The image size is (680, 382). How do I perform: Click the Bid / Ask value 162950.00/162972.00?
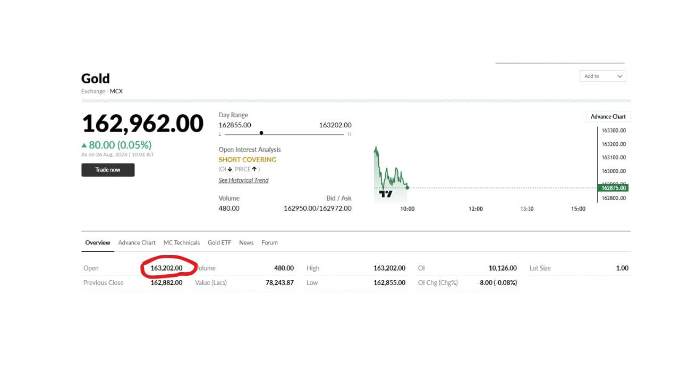pyautogui.click(x=318, y=209)
